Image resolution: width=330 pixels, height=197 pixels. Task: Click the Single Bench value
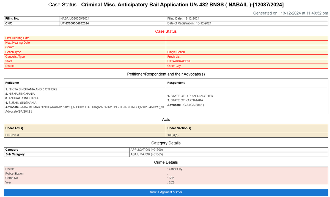[176, 52]
